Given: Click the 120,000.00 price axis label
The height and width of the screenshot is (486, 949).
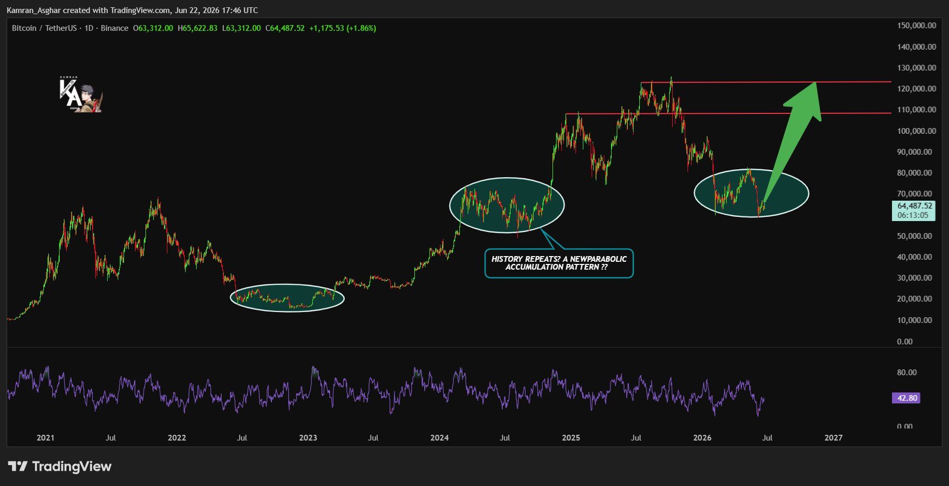Looking at the screenshot, I should (x=917, y=89).
